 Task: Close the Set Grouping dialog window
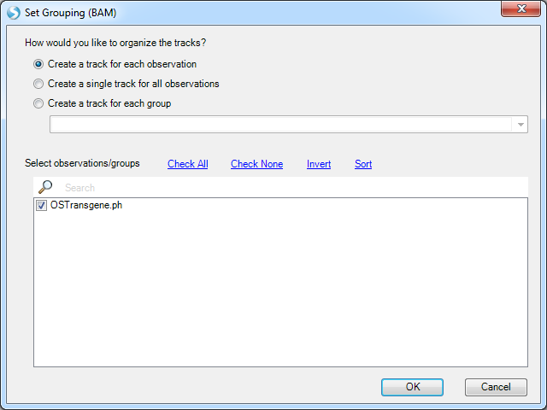pyautogui.click(x=521, y=9)
